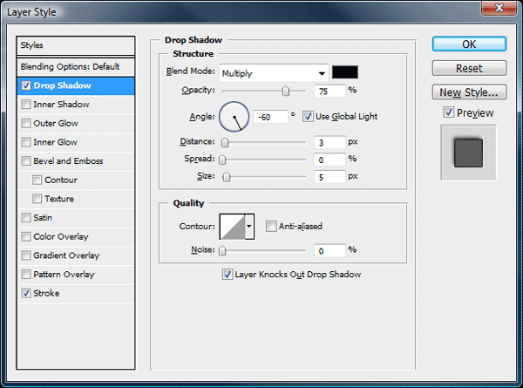Enable the Inner Glow checkbox
Viewport: 523px width, 388px height.
26,142
